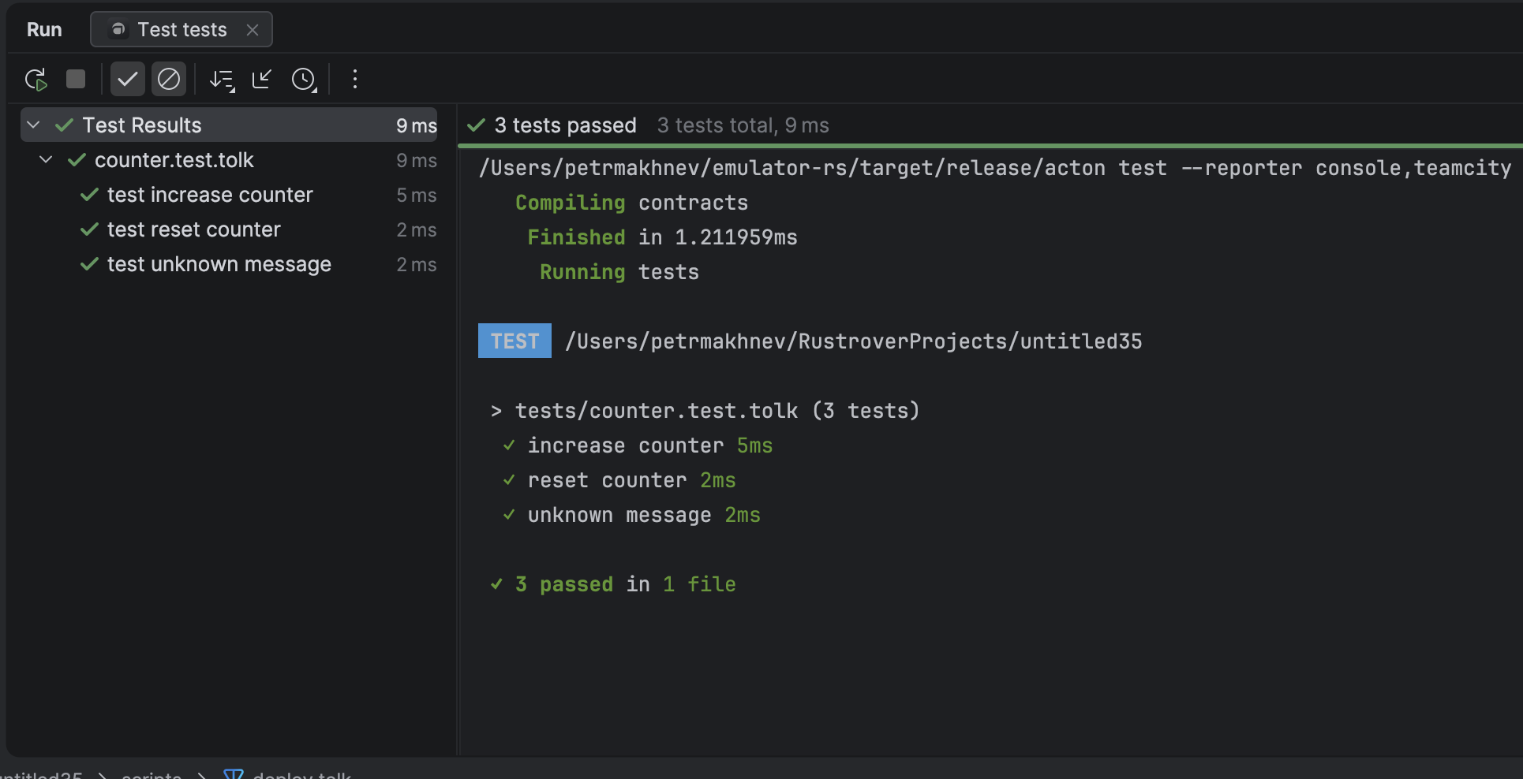This screenshot has width=1523, height=779.
Task: Click the tests/counter.test.tolk console line
Action: coord(656,411)
